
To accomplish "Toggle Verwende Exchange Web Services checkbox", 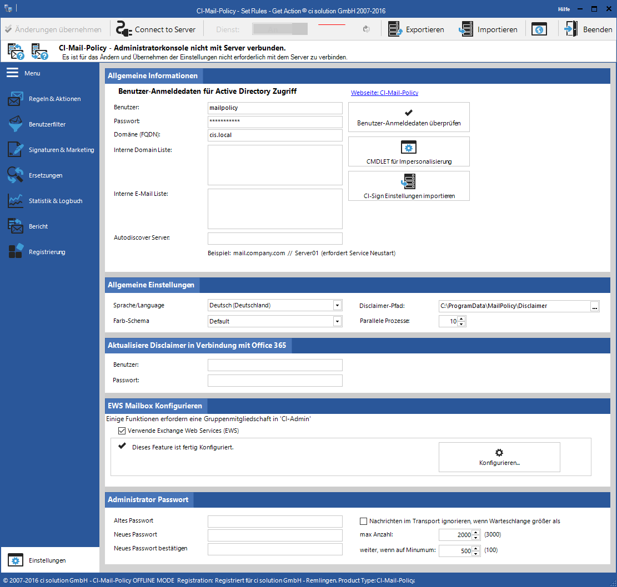I will pos(122,431).
